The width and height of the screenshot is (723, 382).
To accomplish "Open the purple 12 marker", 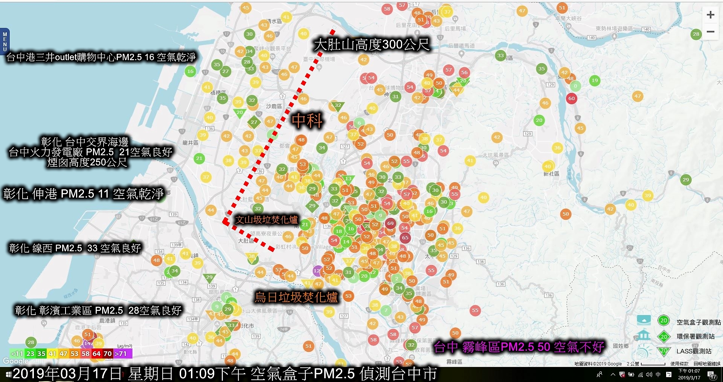I will [317, 271].
